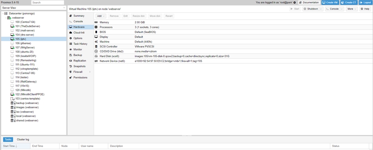This screenshot has width=373, height=150.
Task: Select 106 (pfsense) VM
Action: click(x=23, y=43)
